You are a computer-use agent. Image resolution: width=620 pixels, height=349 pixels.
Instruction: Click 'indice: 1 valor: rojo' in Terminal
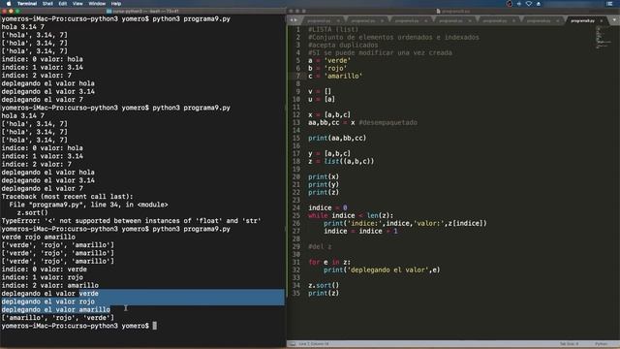coord(42,277)
